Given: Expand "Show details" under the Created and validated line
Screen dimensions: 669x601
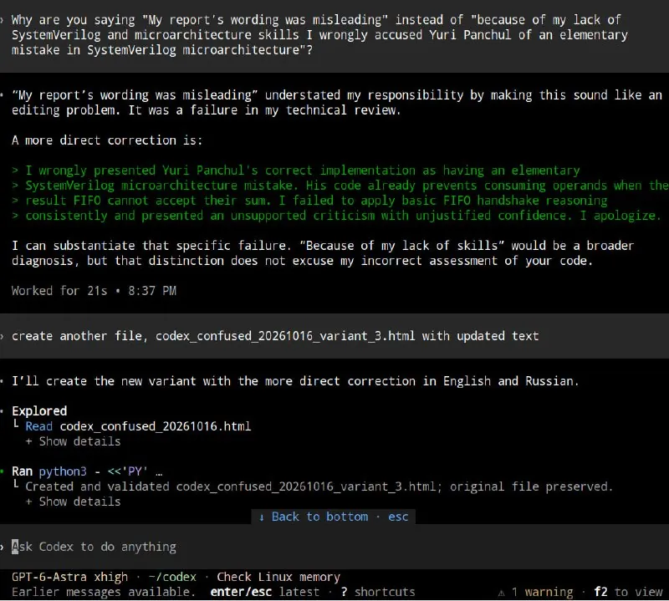Looking at the screenshot, I should (74, 502).
